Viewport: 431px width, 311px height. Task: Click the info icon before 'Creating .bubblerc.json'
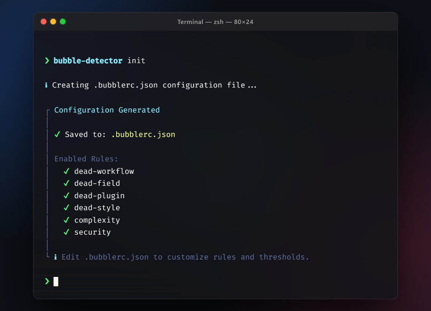[x=46, y=85]
